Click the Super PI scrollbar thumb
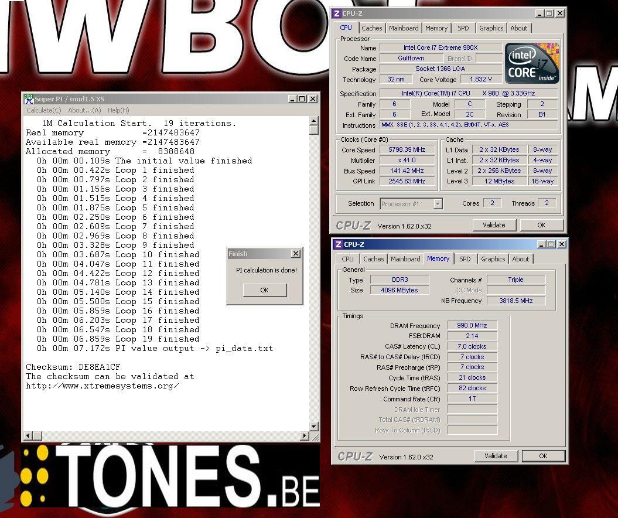 pyautogui.click(x=314, y=129)
